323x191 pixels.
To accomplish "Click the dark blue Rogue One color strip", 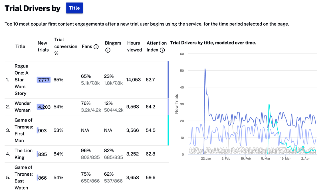I will tap(168, 80).
